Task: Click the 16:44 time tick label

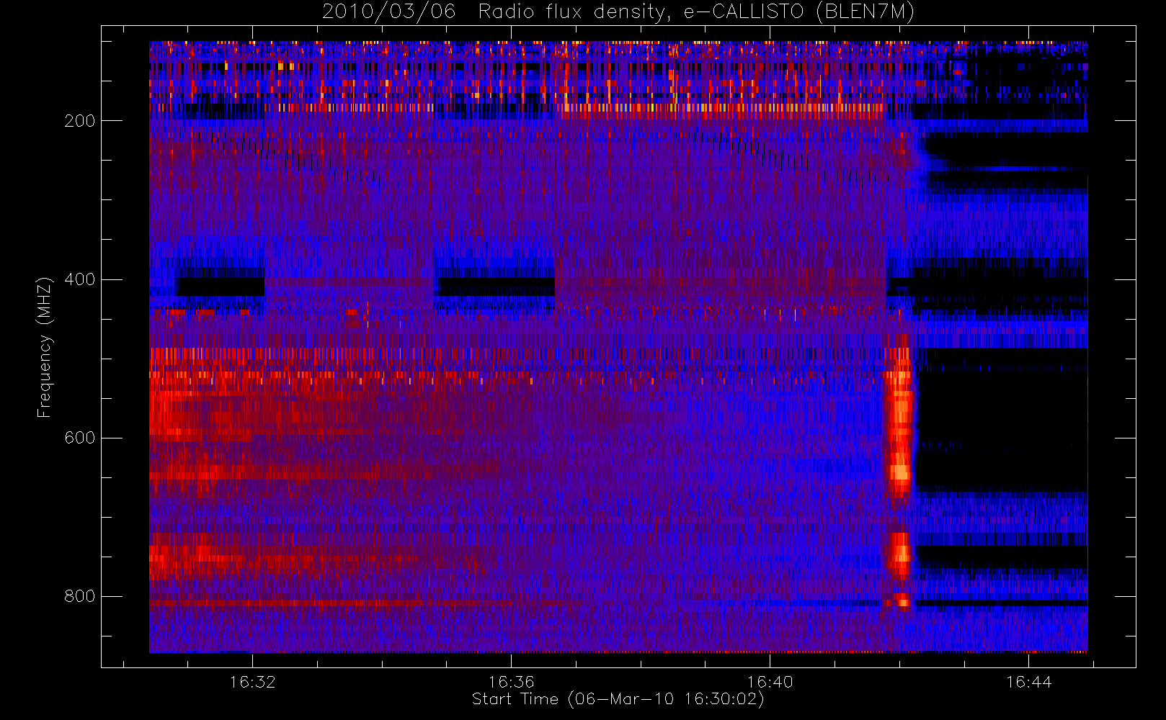Action: click(x=1028, y=682)
